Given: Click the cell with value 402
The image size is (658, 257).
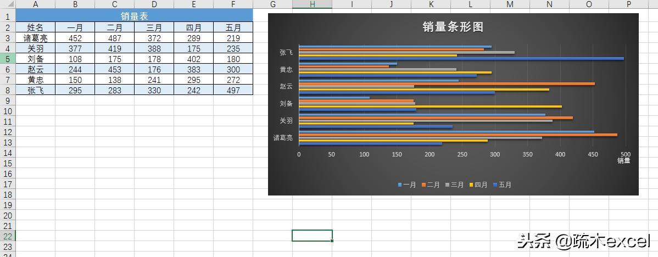Looking at the screenshot, I should pyautogui.click(x=193, y=59).
